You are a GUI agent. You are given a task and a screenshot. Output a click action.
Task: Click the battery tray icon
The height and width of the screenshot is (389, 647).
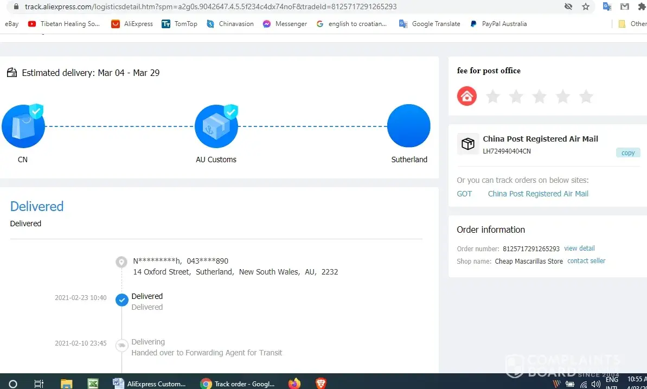pos(570,385)
